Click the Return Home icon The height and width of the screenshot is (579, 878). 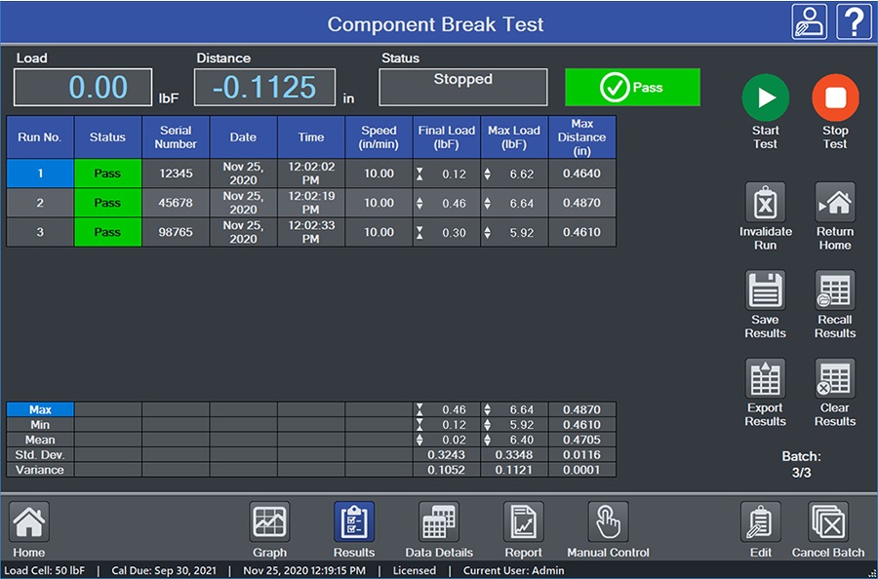click(835, 202)
